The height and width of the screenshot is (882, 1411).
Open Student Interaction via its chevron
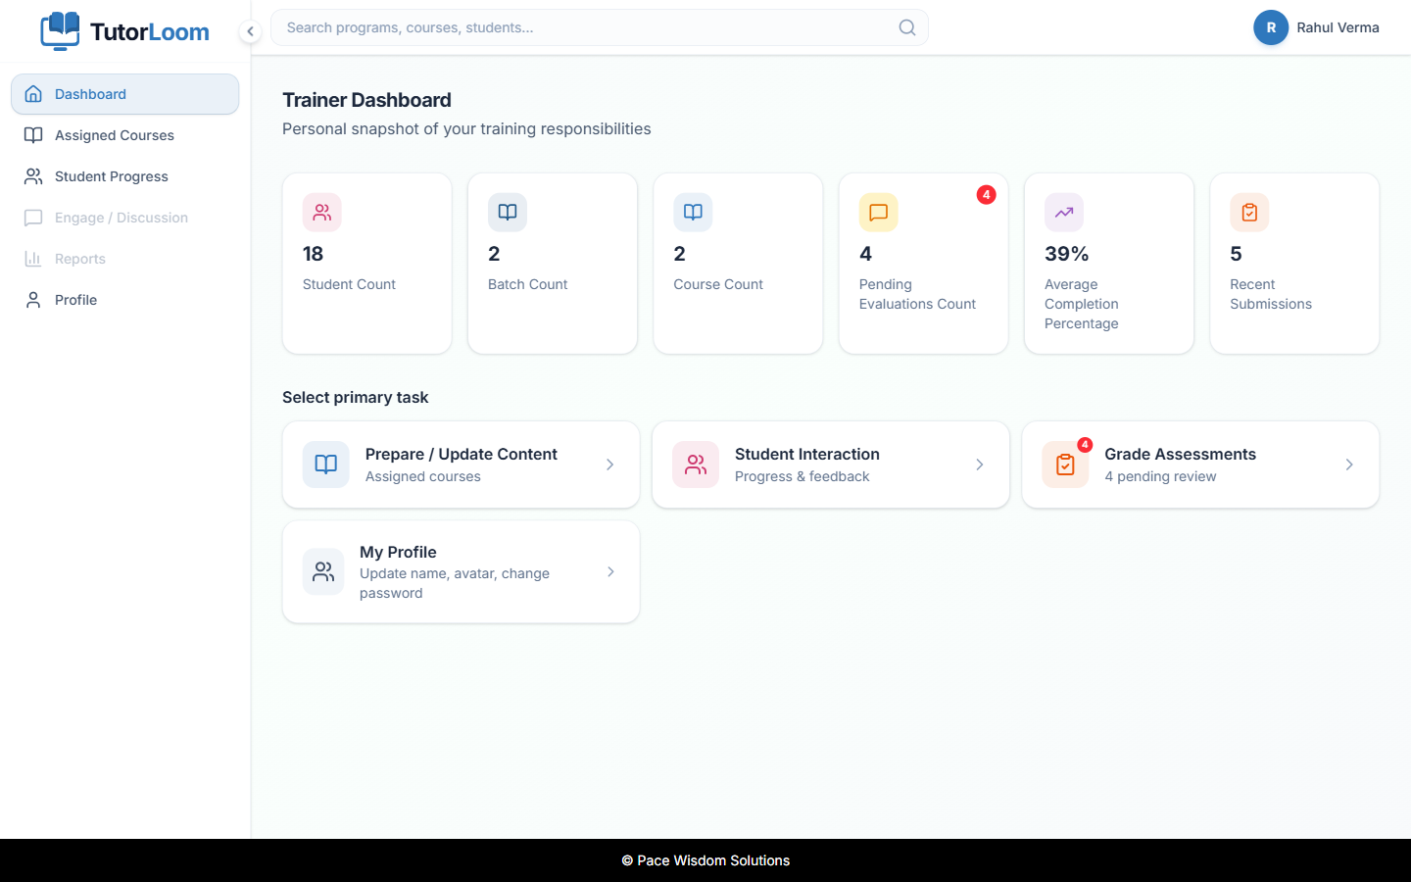[979, 465]
